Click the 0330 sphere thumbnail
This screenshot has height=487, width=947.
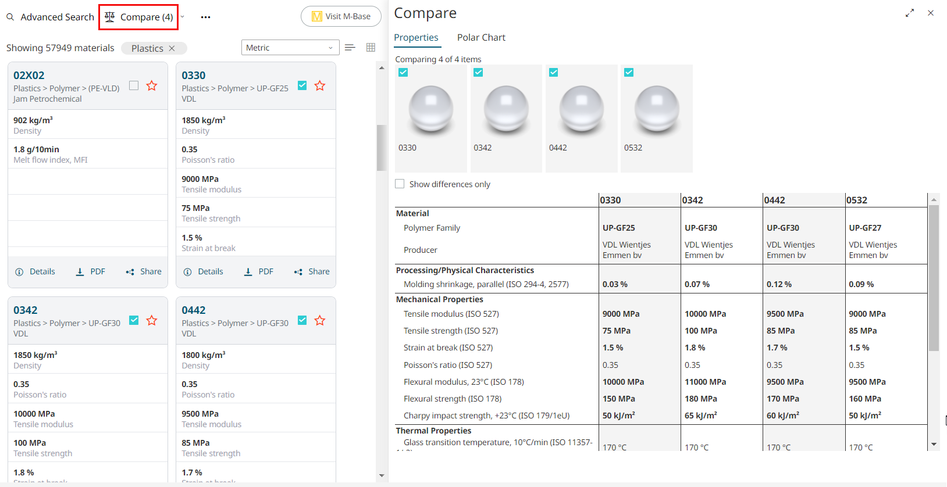[431, 109]
